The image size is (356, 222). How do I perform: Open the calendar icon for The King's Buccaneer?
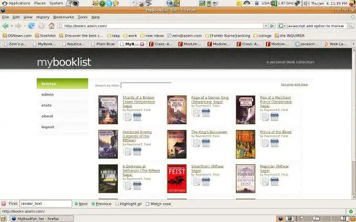click(206, 143)
